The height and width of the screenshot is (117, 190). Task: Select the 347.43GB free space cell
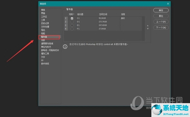103,25
